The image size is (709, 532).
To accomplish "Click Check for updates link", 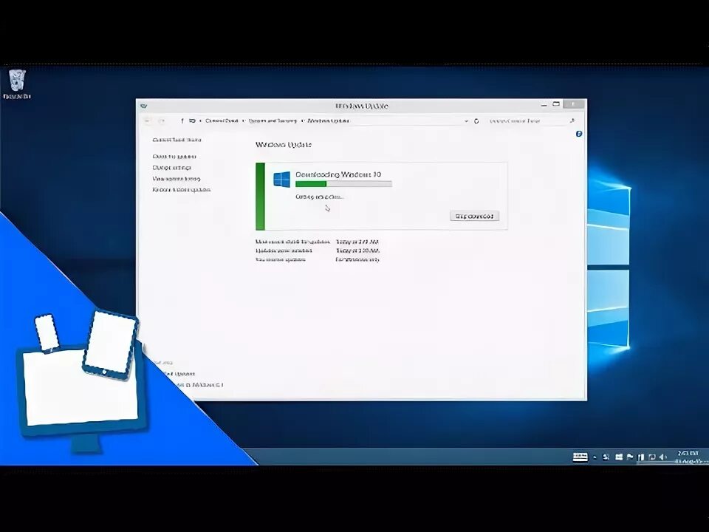I will point(174,157).
